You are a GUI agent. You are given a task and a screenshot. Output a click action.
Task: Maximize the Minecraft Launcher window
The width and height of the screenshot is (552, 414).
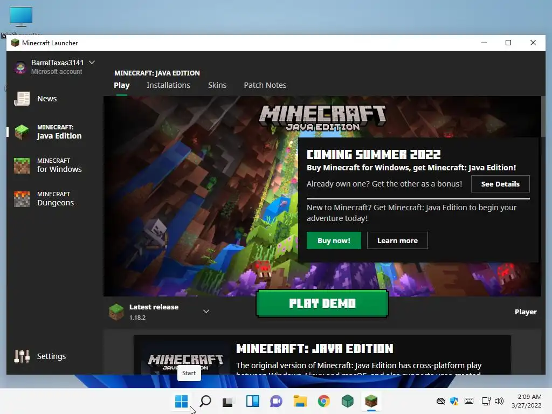click(x=508, y=43)
